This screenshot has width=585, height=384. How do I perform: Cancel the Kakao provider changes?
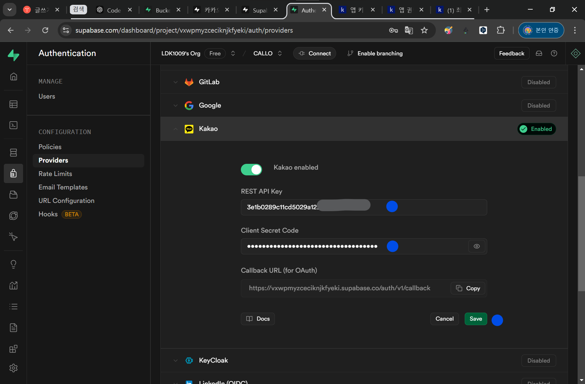(445, 319)
